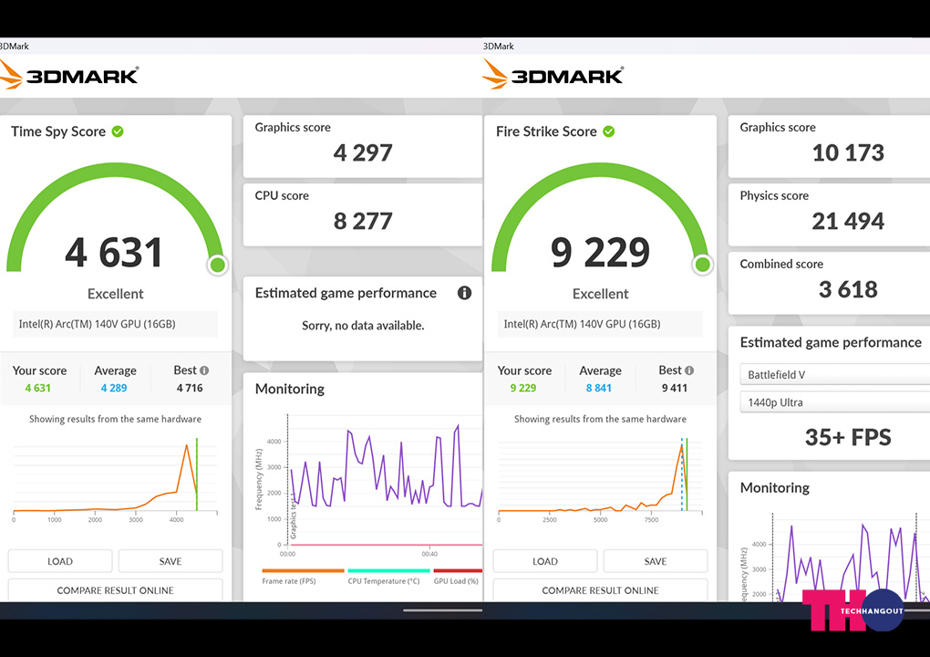Screen dimensions: 930x657
Task: Click the green validation checkmark next to Time Spy Score
Action: 118,131
